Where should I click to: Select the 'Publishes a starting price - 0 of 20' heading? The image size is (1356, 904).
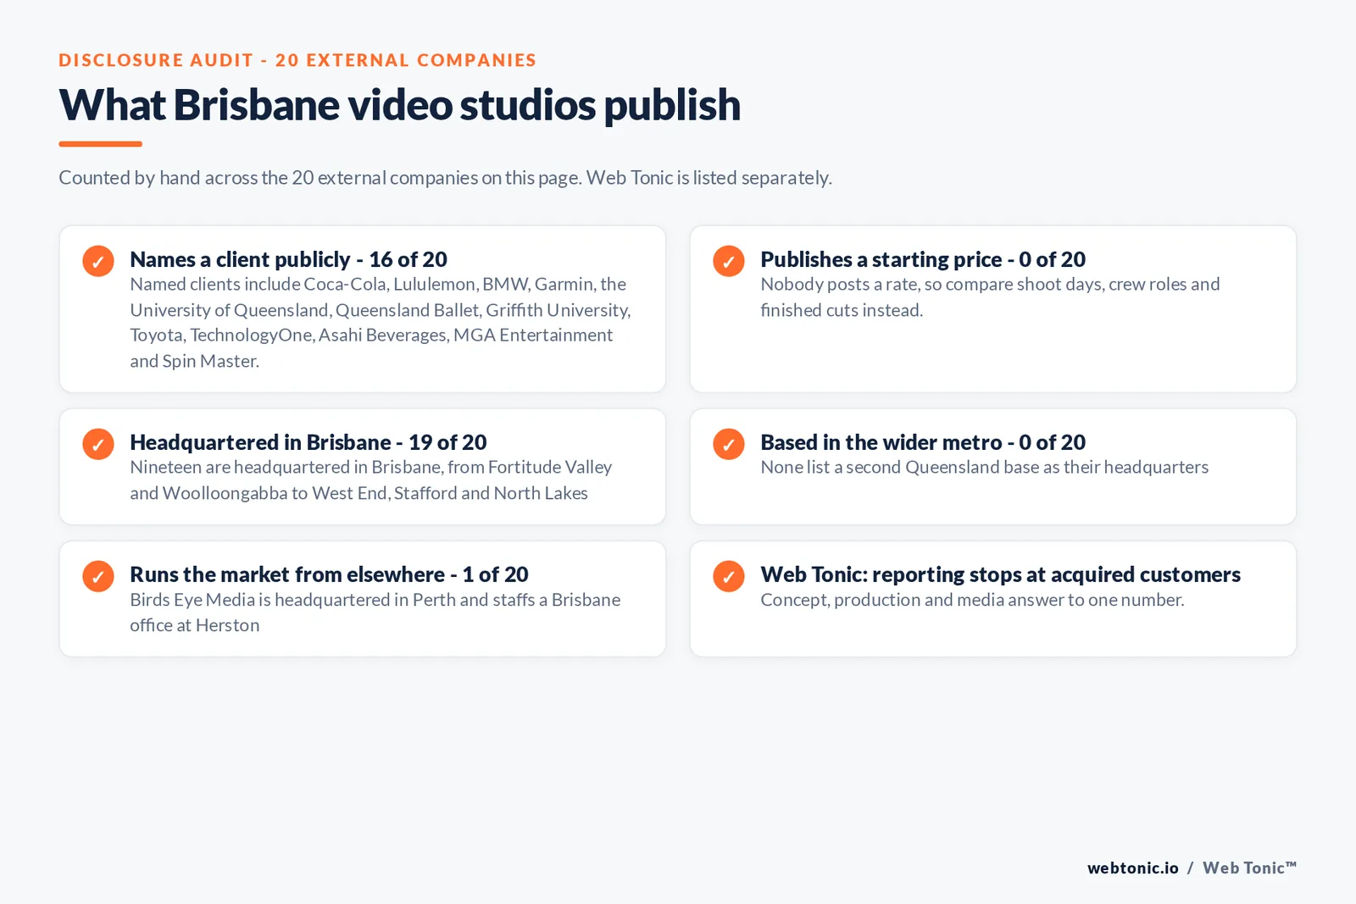point(923,259)
